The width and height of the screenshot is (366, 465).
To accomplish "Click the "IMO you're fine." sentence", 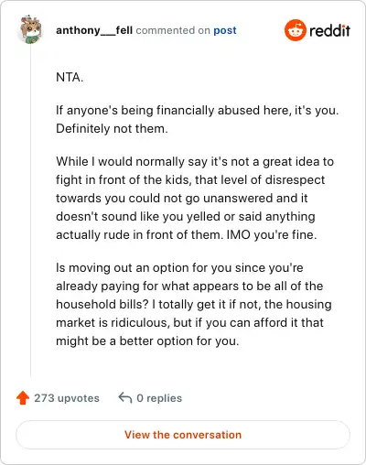I will (x=272, y=234).
